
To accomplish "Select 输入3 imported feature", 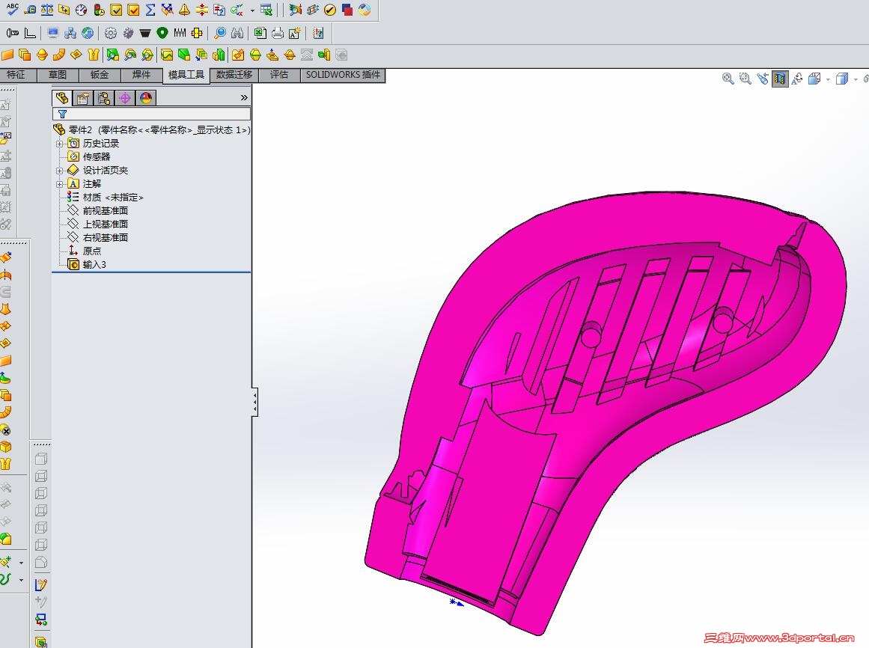I will [87, 264].
